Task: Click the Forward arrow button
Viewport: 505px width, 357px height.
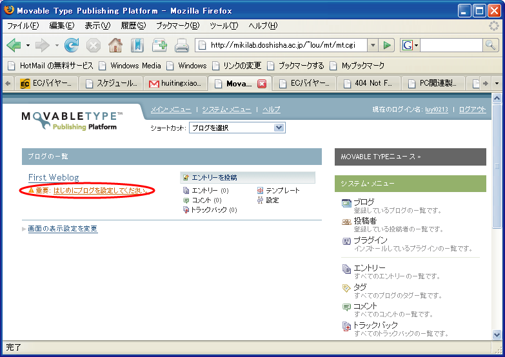Action: tap(42, 45)
